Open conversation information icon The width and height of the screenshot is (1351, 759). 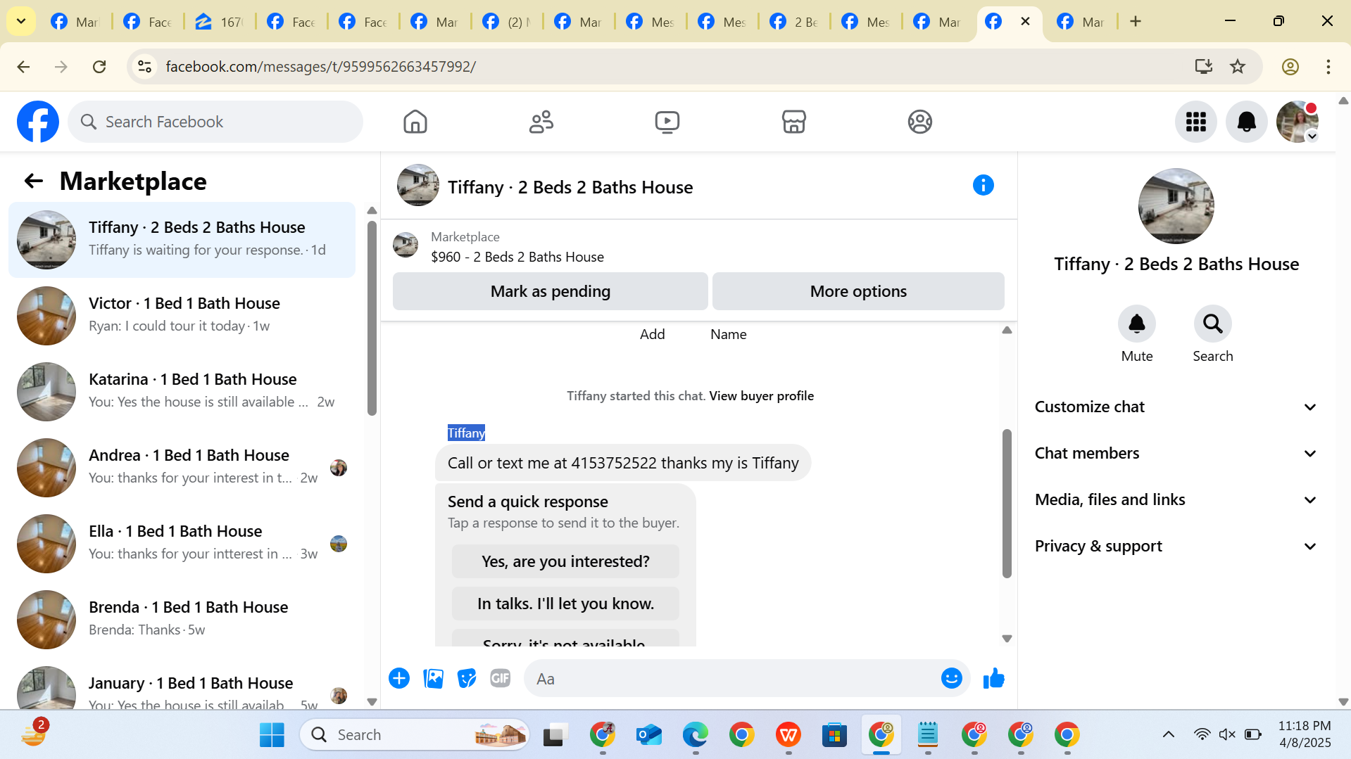pyautogui.click(x=983, y=186)
